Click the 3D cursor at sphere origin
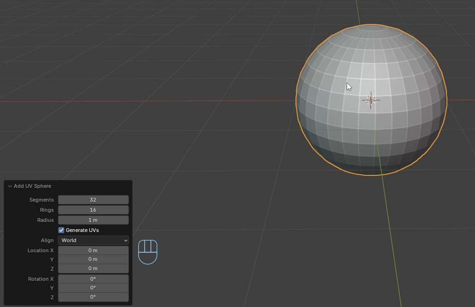Screen dimensions: 475x307 point(371,100)
